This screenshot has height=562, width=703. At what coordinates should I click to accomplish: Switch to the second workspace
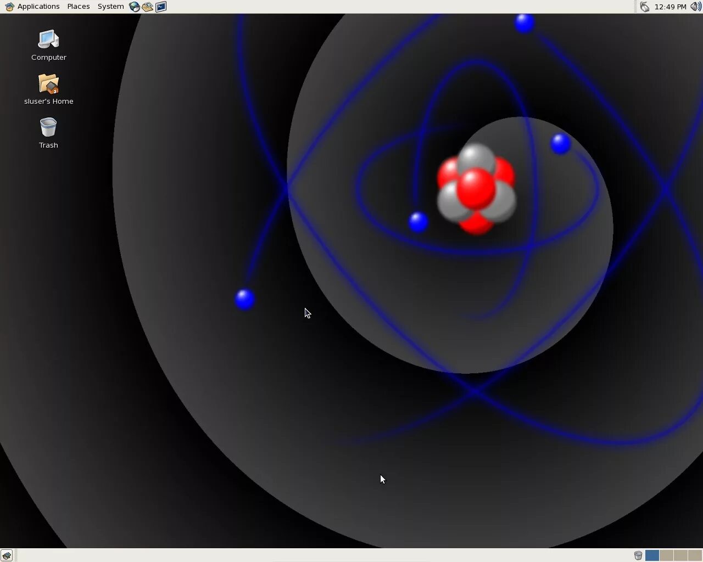pos(666,555)
